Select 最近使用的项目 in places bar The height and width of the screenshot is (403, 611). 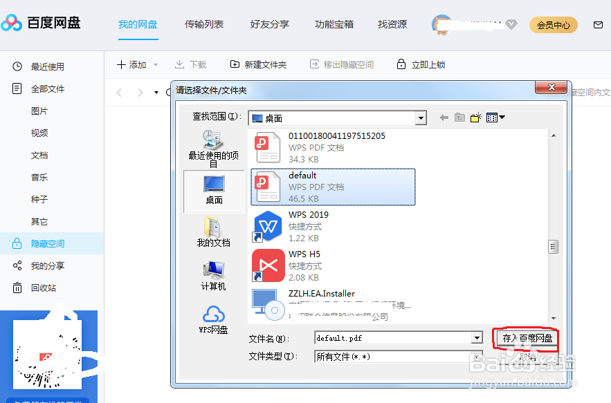(213, 149)
